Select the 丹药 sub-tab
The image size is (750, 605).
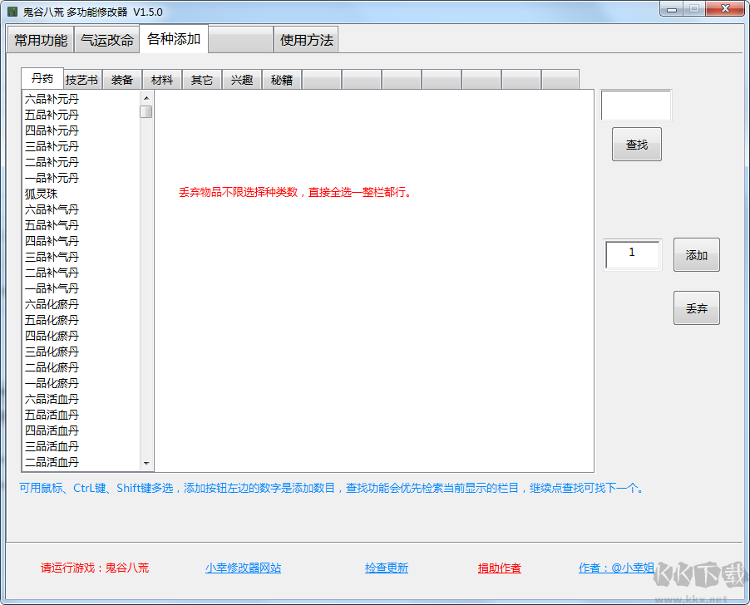[42, 78]
